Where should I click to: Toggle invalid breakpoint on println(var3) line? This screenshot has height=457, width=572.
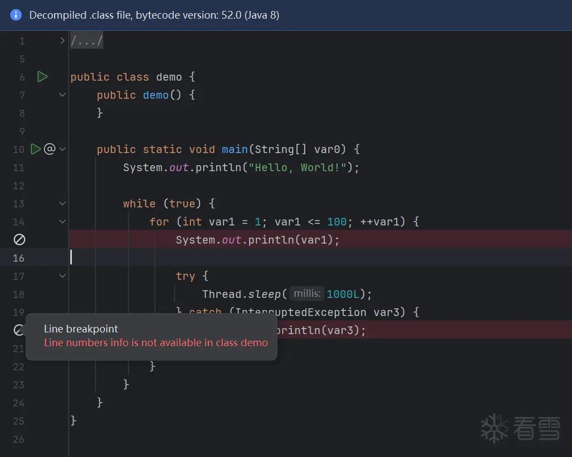(x=18, y=330)
